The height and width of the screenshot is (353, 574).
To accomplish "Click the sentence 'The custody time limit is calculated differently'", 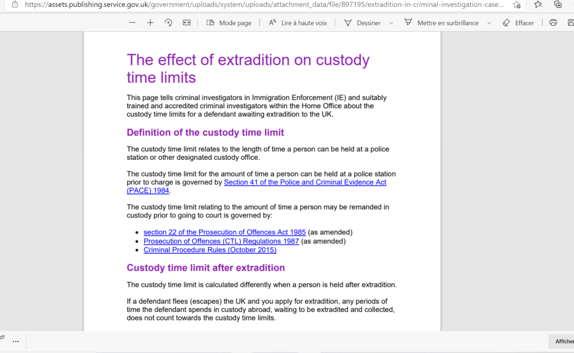I will tap(262, 285).
